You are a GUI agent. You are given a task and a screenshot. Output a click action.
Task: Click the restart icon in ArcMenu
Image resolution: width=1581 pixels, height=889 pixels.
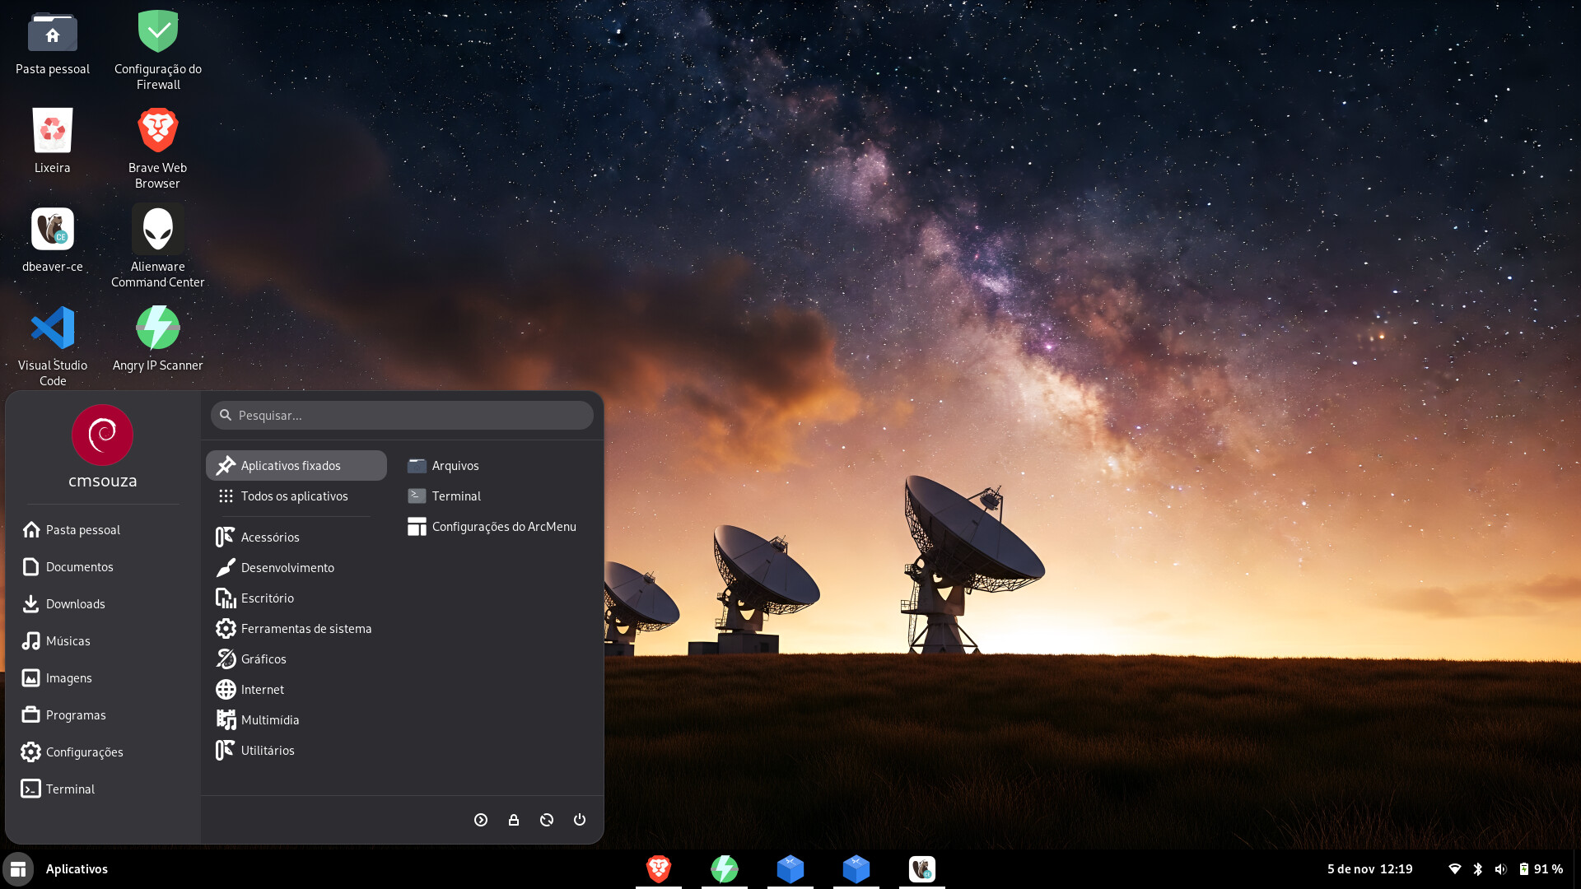tap(547, 820)
